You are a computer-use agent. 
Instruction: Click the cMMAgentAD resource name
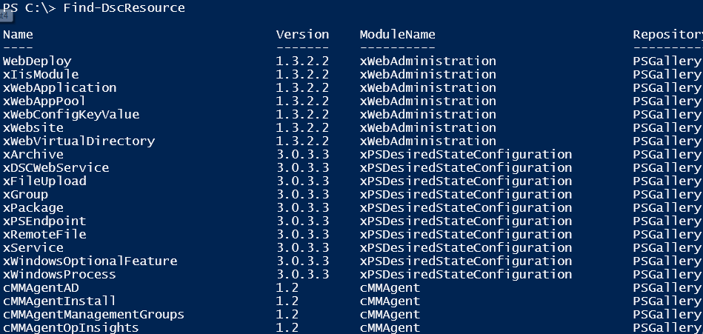point(41,287)
